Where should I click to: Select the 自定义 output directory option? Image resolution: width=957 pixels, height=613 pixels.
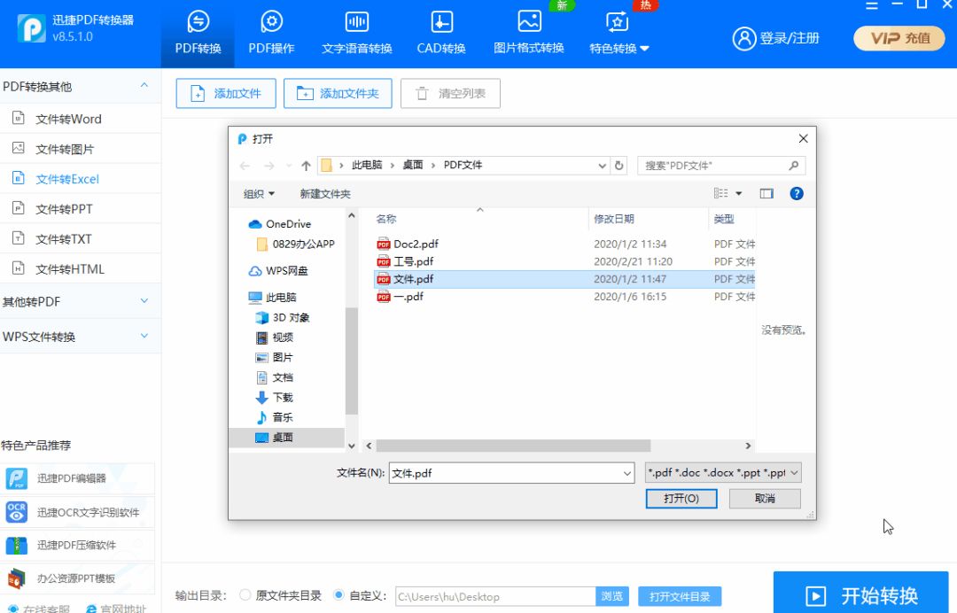[x=338, y=596]
